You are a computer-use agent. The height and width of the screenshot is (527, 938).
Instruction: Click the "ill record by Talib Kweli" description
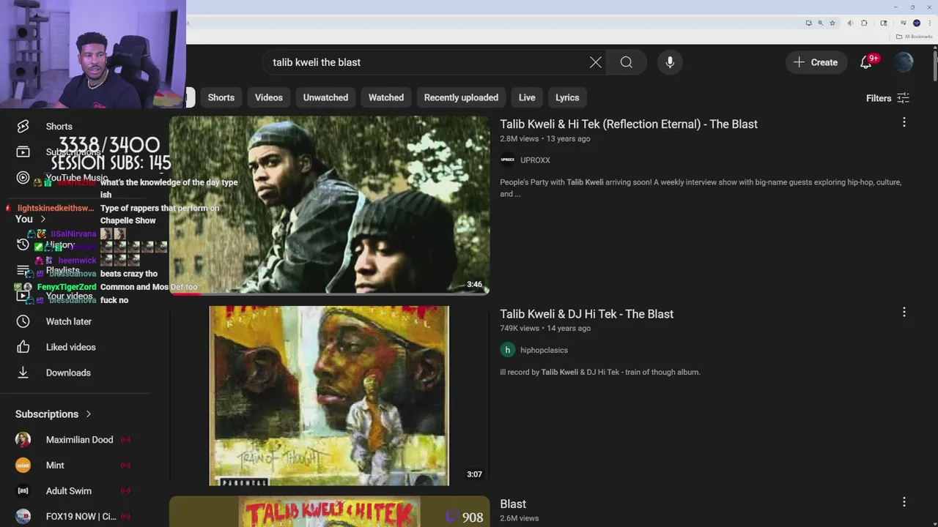click(x=599, y=372)
